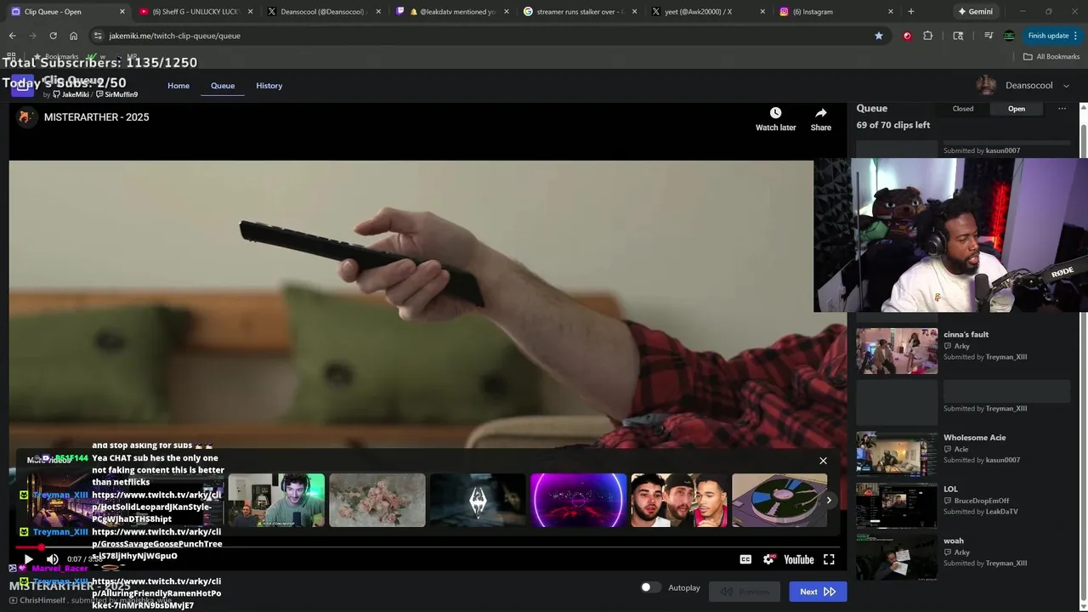
Task: Seek using the video progress bar
Action: pyautogui.click(x=428, y=547)
